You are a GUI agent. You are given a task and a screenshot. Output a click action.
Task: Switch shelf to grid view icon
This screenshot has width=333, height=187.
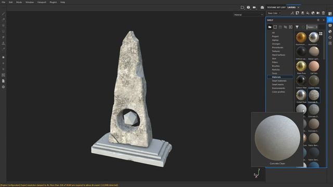click(321, 34)
